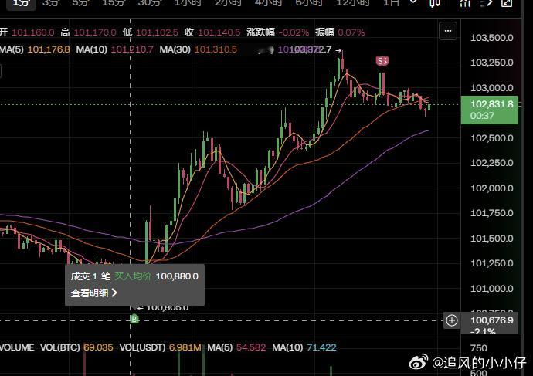This screenshot has height=376, width=533.
Task: Click the 101,750.0 price axis label
Action: click(491, 213)
